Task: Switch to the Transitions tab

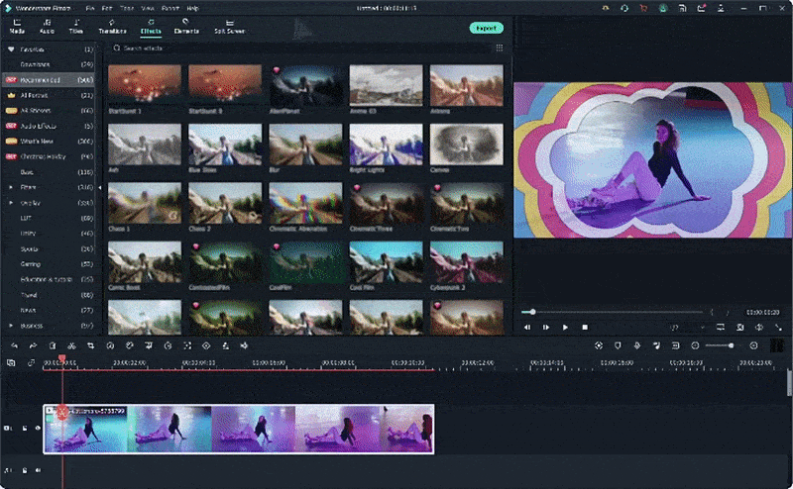Action: tap(113, 27)
